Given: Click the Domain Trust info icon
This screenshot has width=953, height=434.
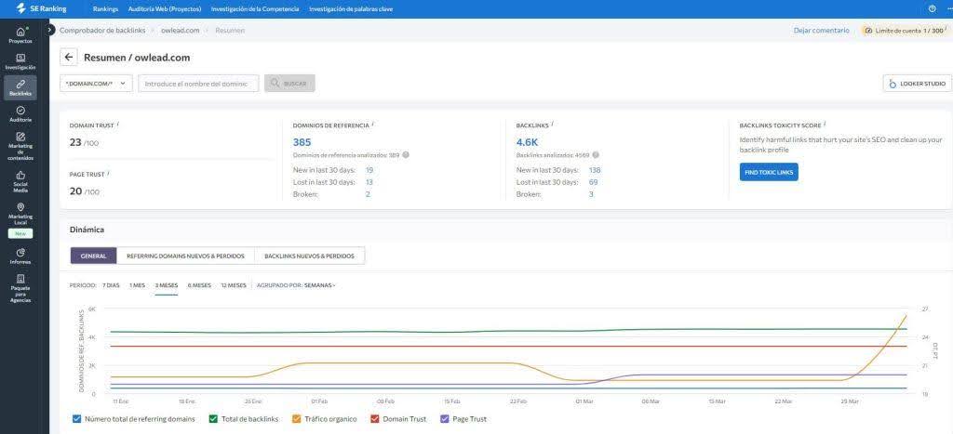Looking at the screenshot, I should pos(117,124).
